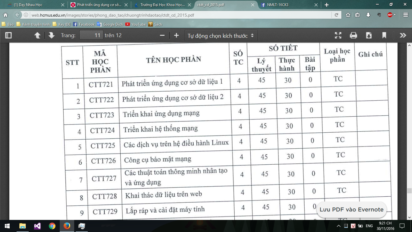Show your bookmarks list icon

(358, 15)
